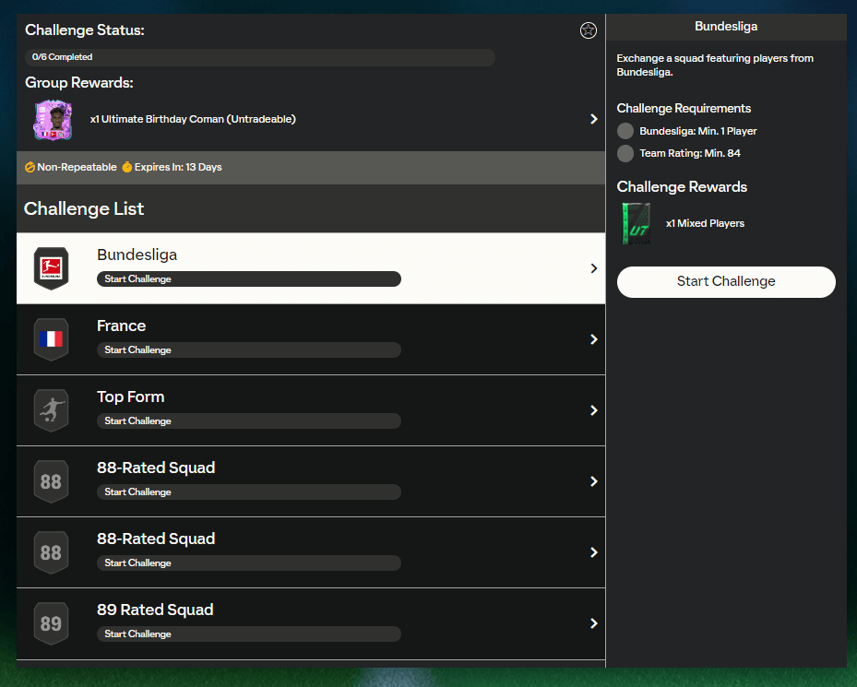Click the Bundesliga Min. 1 Player requirement indicator
The image size is (857, 687).
[625, 131]
